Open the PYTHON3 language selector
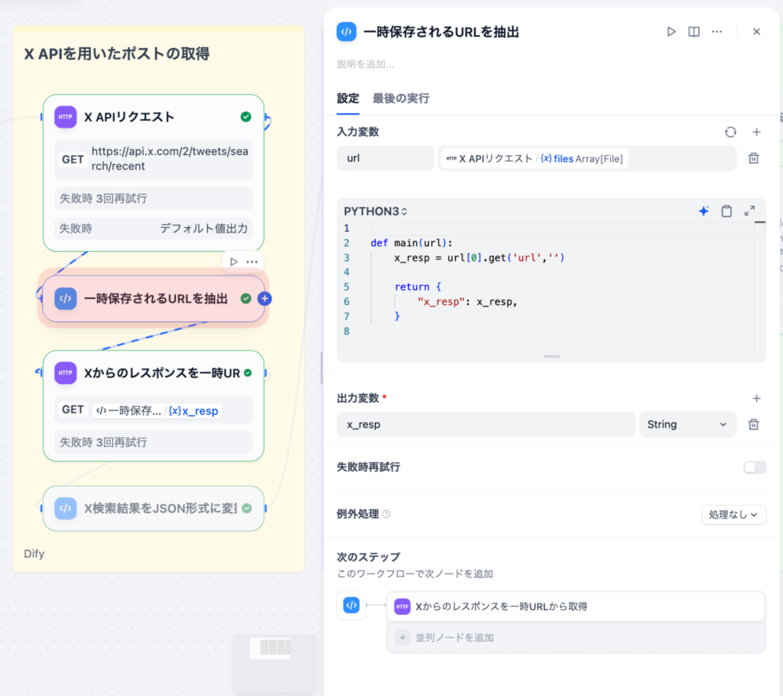The image size is (783, 696). pyautogui.click(x=372, y=211)
